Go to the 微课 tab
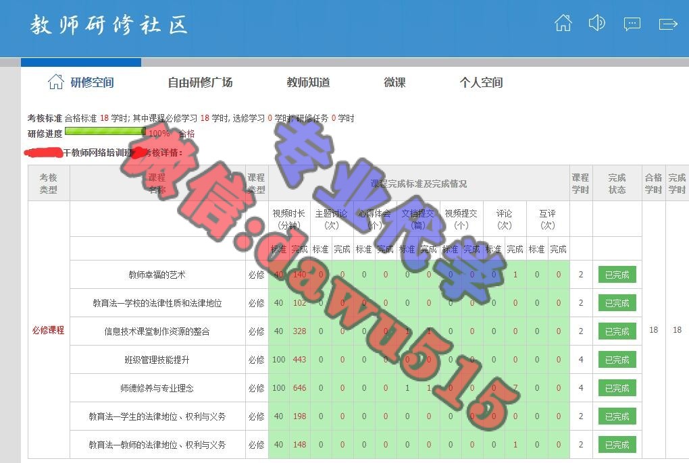 tap(394, 82)
